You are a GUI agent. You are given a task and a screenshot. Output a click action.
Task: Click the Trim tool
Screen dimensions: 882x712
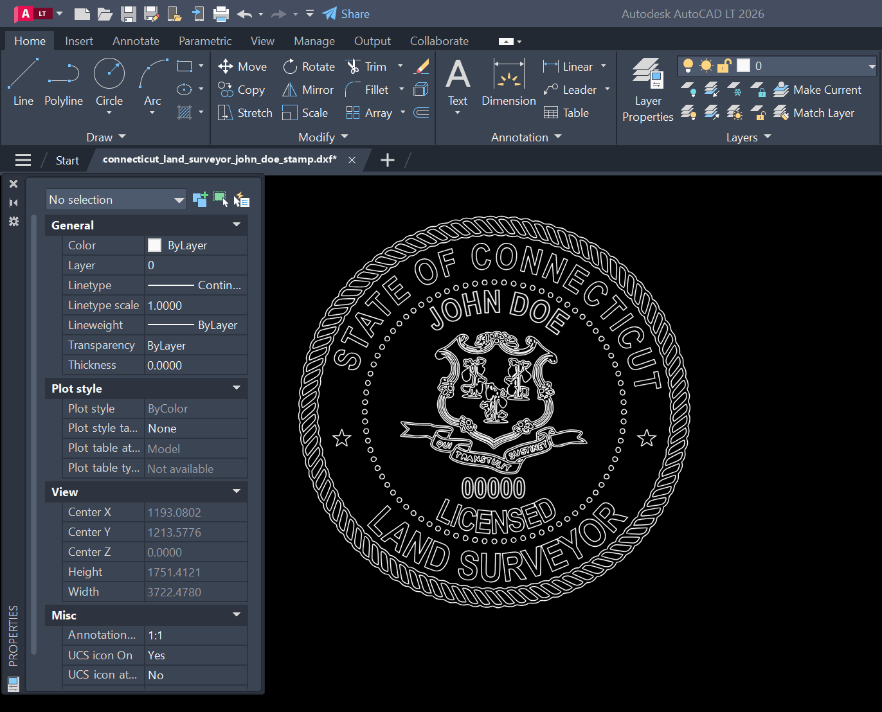[366, 67]
